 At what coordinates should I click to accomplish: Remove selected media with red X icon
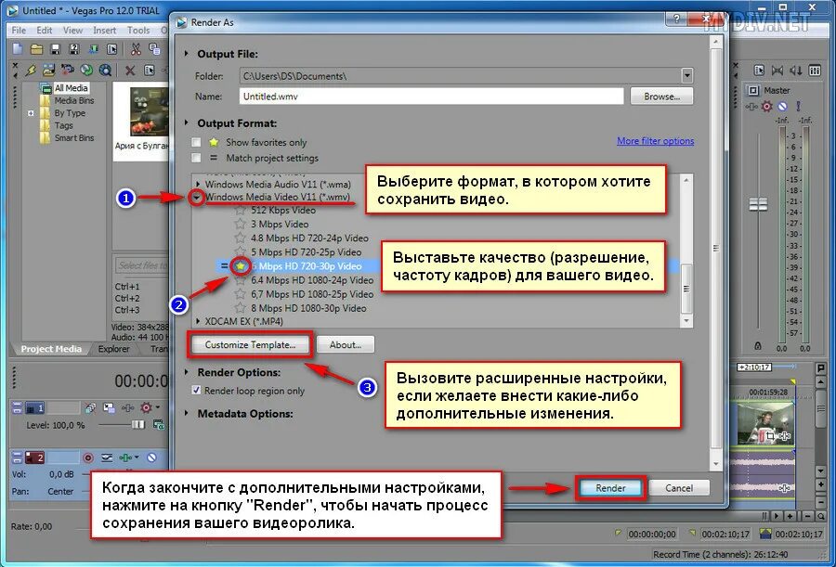tap(129, 70)
